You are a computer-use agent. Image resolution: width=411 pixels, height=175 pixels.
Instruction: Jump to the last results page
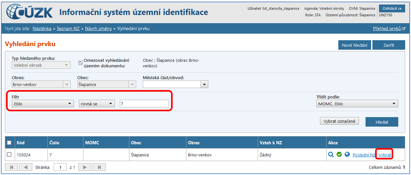tap(99, 167)
